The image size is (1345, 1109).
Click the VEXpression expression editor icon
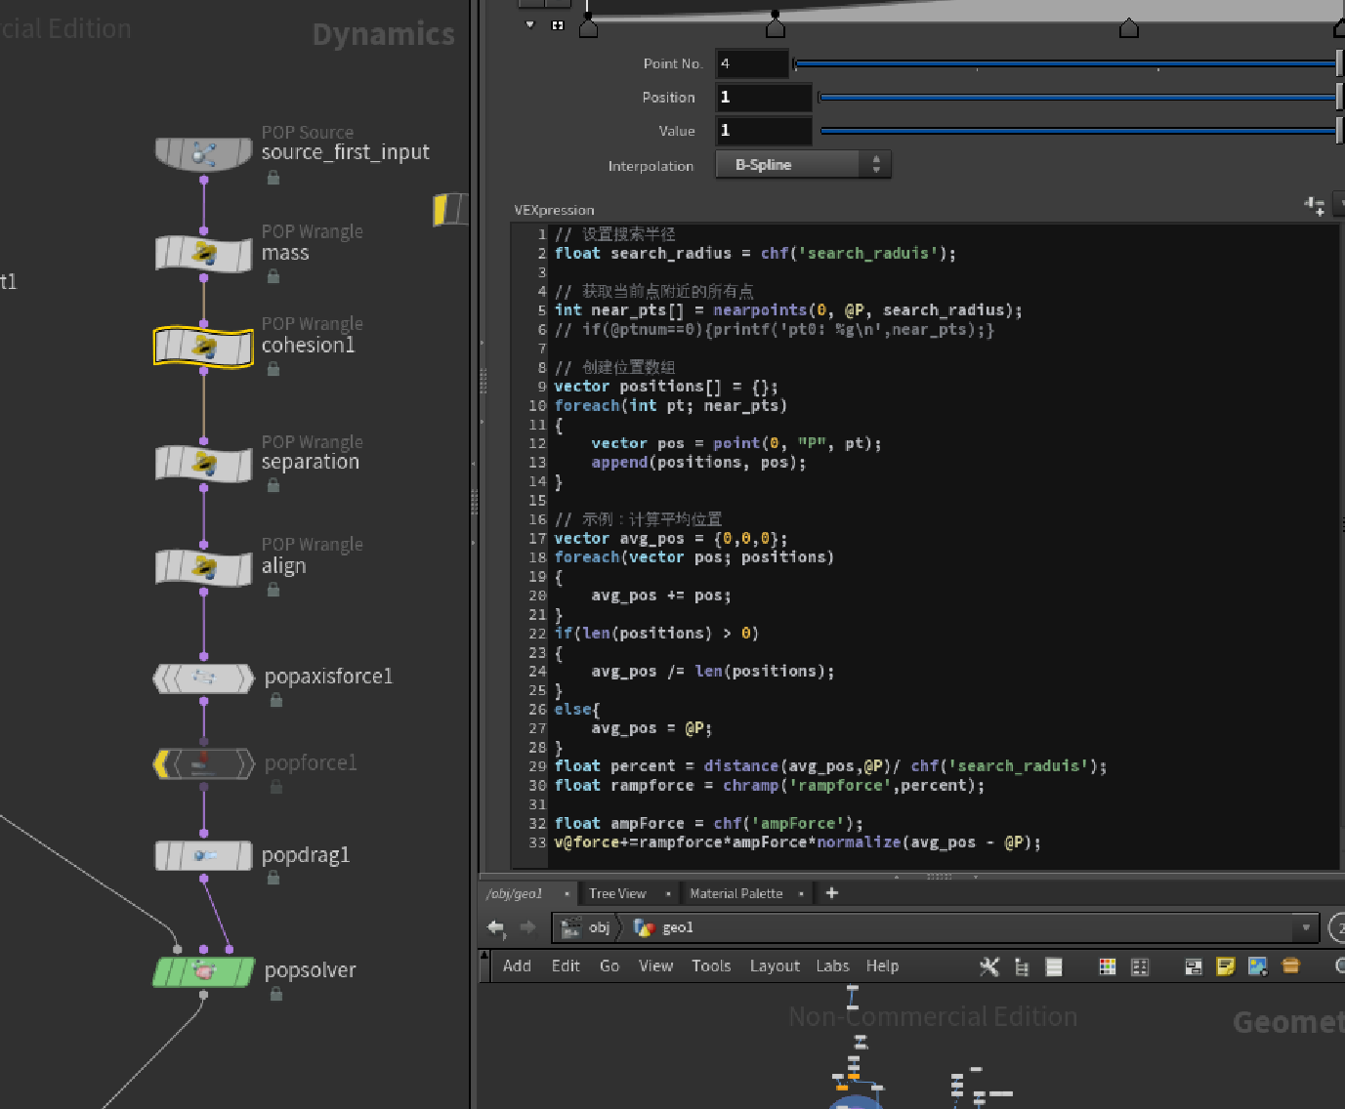coord(1315,205)
